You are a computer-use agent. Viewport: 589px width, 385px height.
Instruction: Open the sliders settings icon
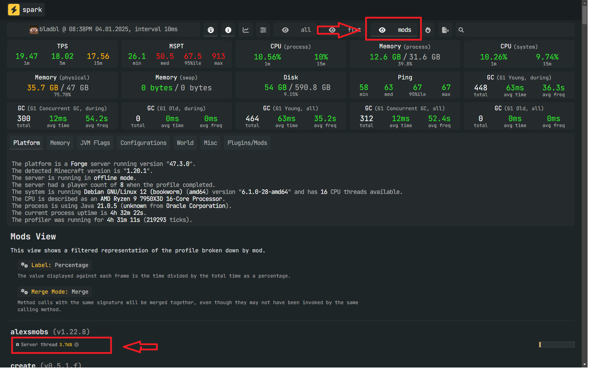263,30
